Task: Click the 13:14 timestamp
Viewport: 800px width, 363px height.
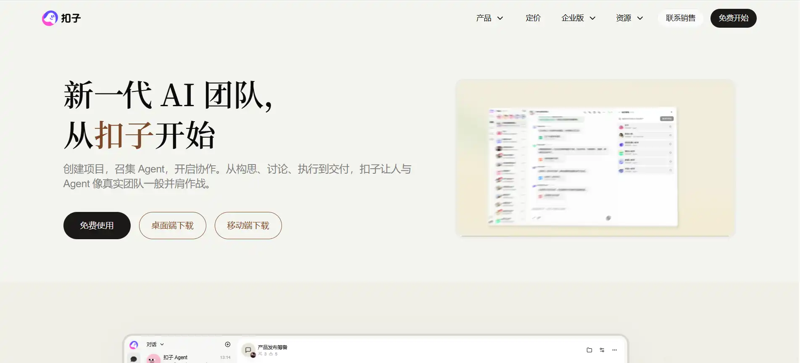Action: [225, 358]
